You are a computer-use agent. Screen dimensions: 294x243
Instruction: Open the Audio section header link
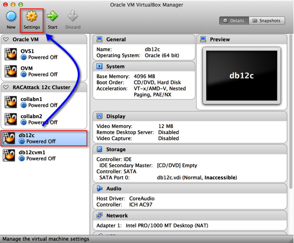[114, 188]
